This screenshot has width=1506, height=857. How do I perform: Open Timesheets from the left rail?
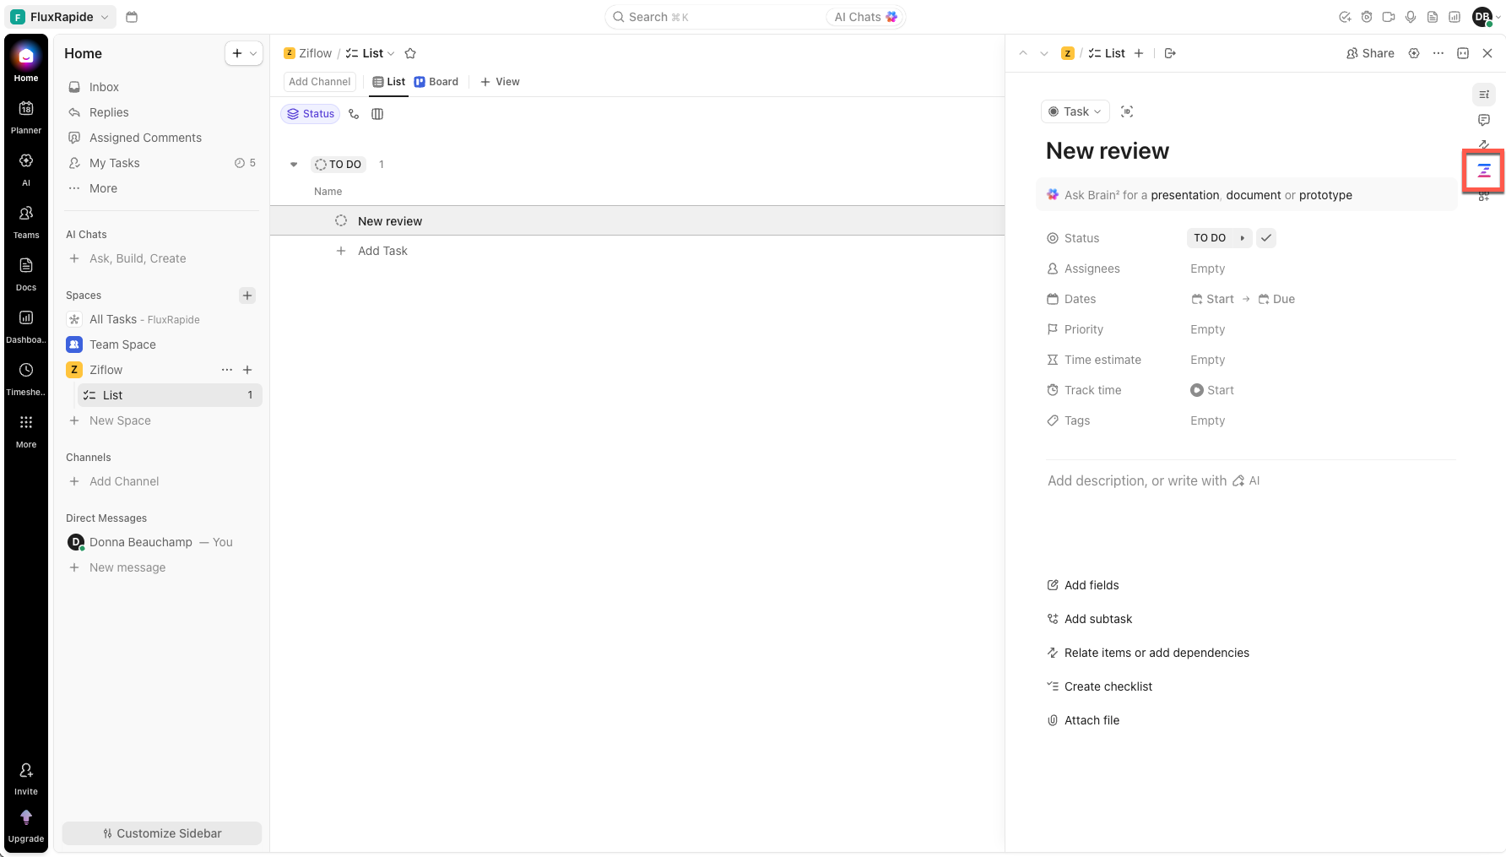click(x=26, y=378)
